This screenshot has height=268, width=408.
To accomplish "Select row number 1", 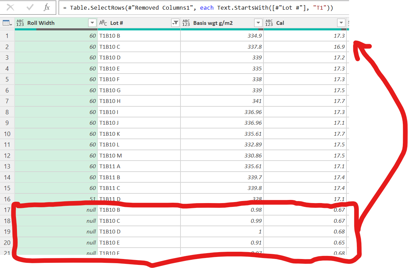I will pos(7,36).
